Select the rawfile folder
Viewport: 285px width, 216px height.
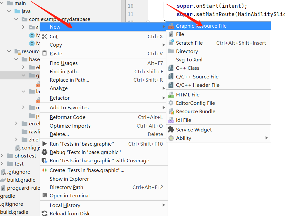(34, 132)
